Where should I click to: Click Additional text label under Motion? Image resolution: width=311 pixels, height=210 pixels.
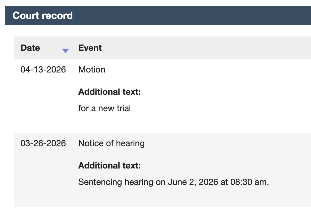[110, 92]
